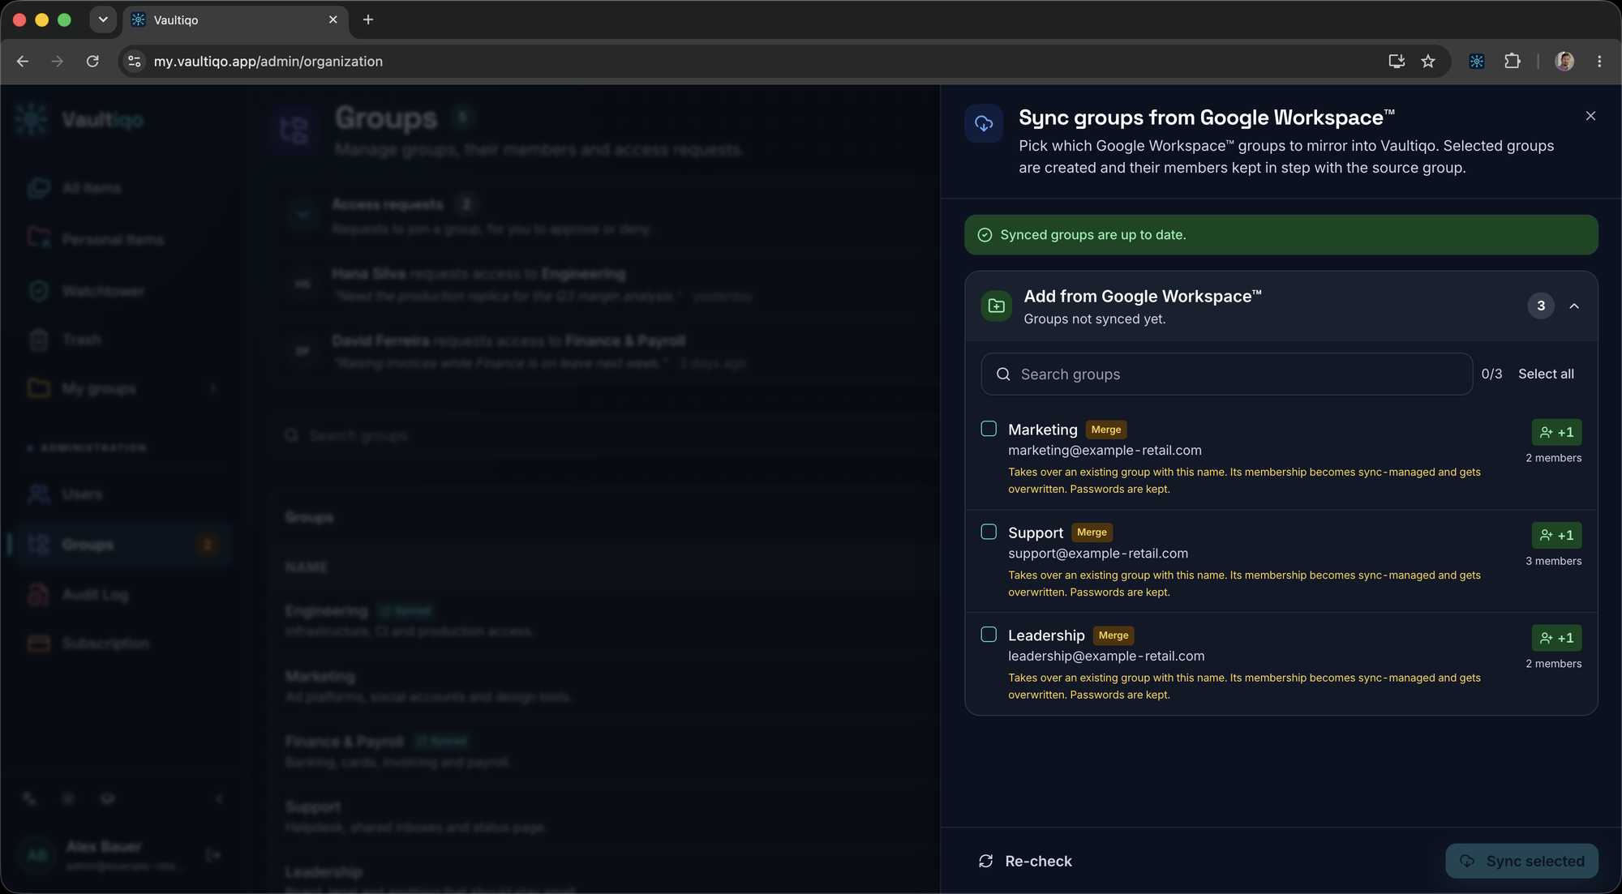This screenshot has width=1622, height=894.
Task: Open the tab search dropdown arrow
Action: click(103, 19)
